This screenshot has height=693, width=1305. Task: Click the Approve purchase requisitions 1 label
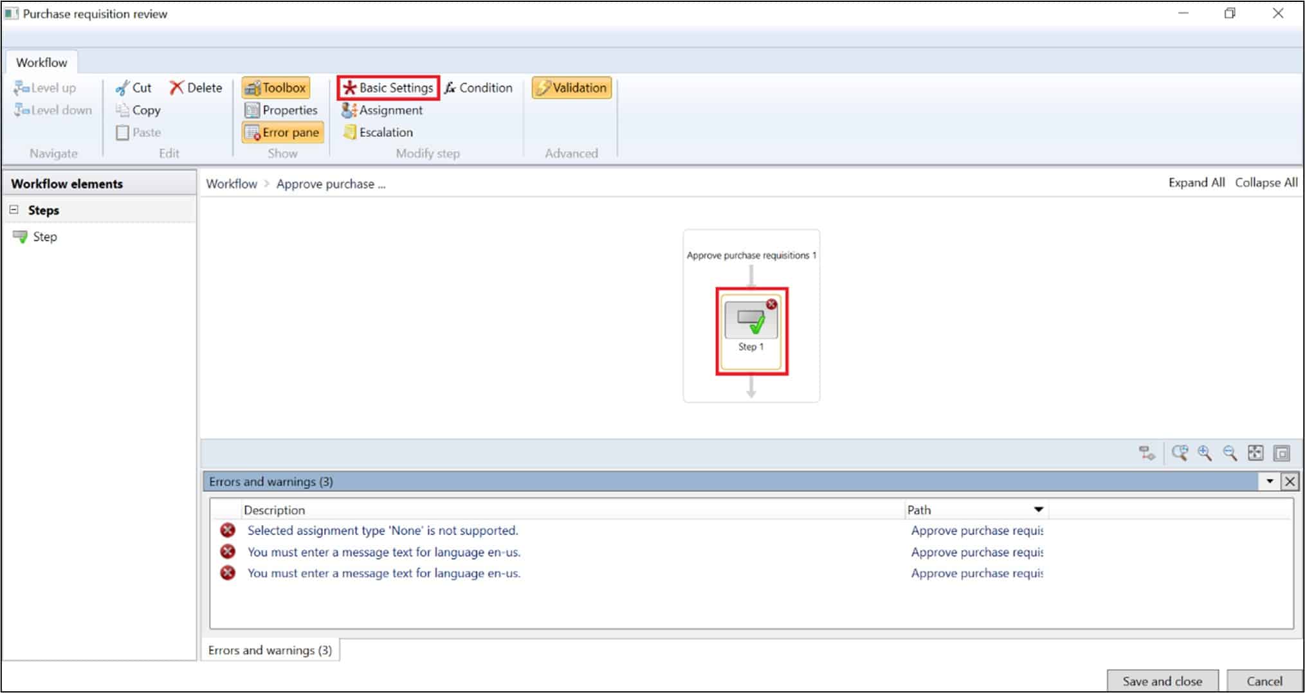pos(751,255)
